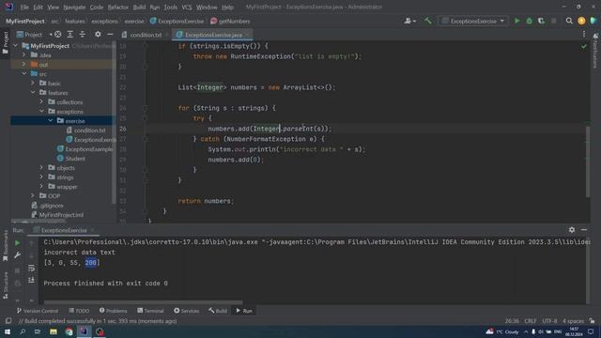Click the ExceptionsExercise Run panel tab
This screenshot has width=601, height=338.
pyautogui.click(x=64, y=230)
